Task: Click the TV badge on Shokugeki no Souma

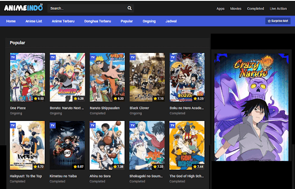Action: [132, 126]
